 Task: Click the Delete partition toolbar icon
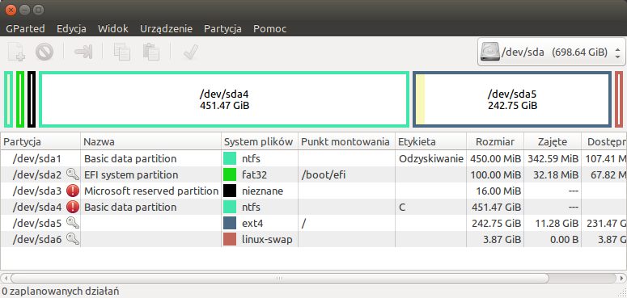coord(44,52)
